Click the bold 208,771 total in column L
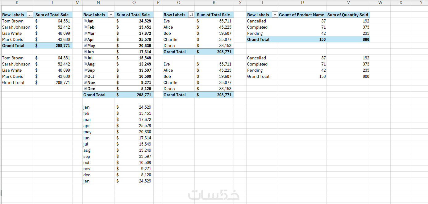Image resolution: width=428 pixels, height=204 pixels. (x=53, y=46)
